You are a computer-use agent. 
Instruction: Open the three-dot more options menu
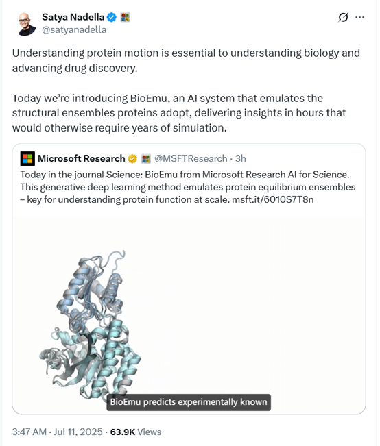(360, 17)
